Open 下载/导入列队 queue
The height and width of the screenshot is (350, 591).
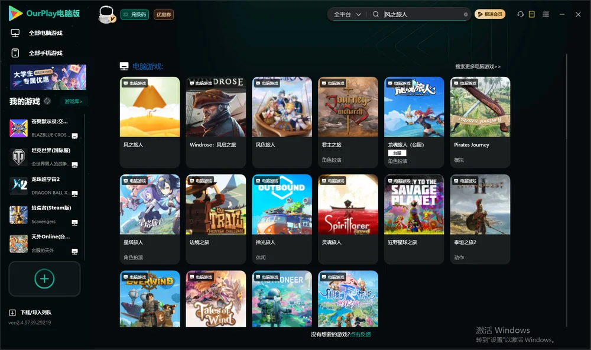coord(36,313)
